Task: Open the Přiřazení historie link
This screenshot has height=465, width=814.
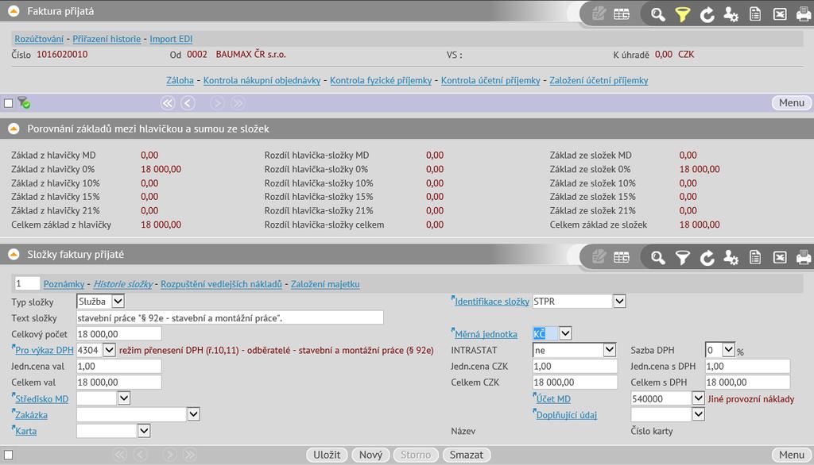Action: pyautogui.click(x=107, y=39)
